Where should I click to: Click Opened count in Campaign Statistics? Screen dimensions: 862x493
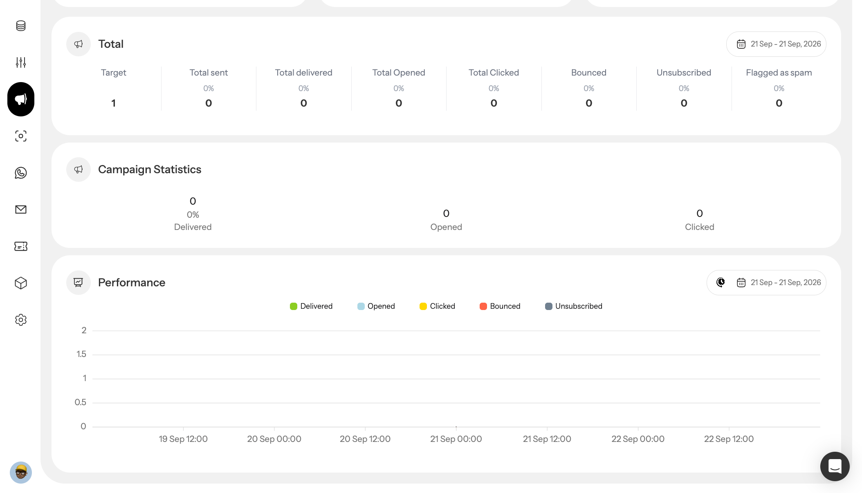446,214
